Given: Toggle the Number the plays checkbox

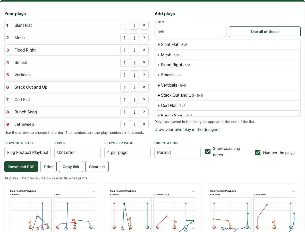Looking at the screenshot, I should click(x=258, y=153).
